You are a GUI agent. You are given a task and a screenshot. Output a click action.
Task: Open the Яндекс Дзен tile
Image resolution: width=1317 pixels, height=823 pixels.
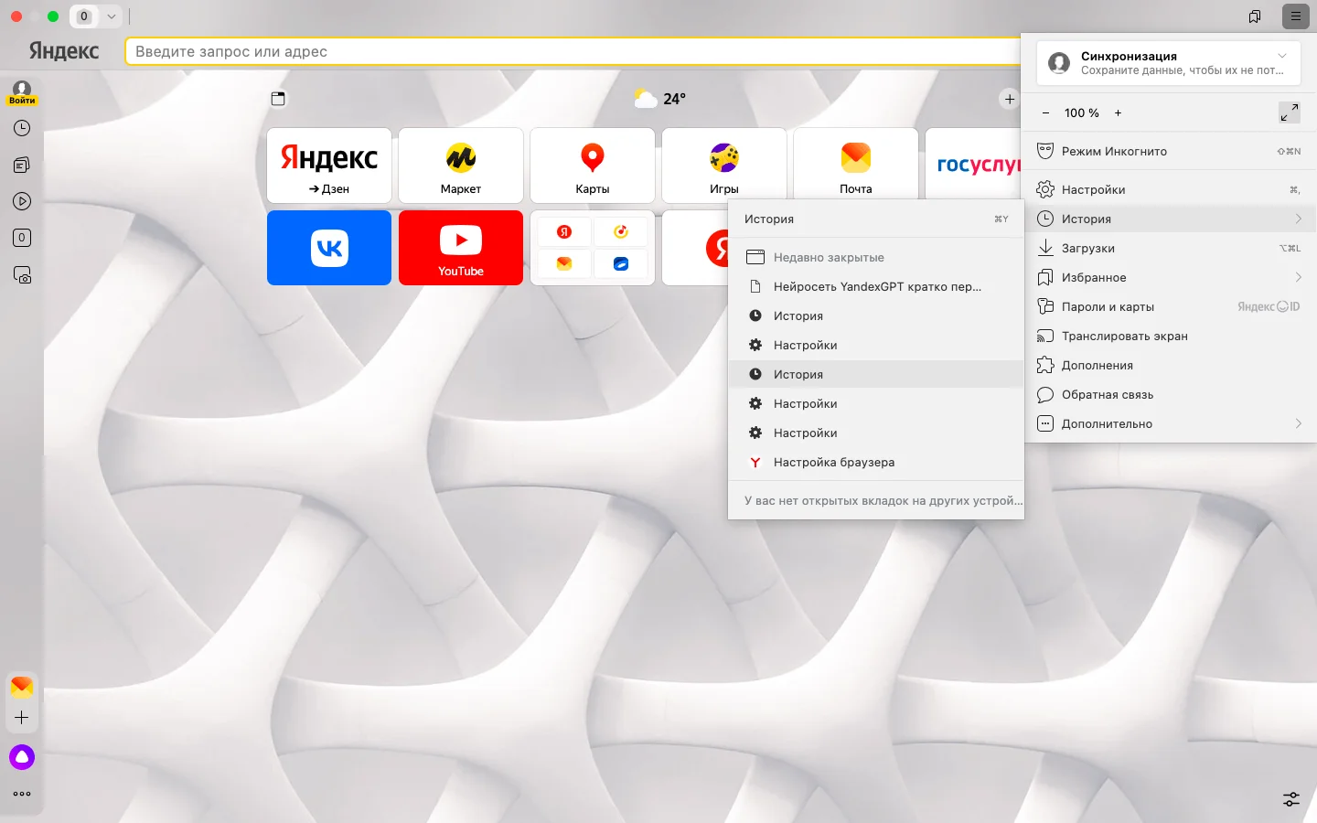(x=329, y=166)
